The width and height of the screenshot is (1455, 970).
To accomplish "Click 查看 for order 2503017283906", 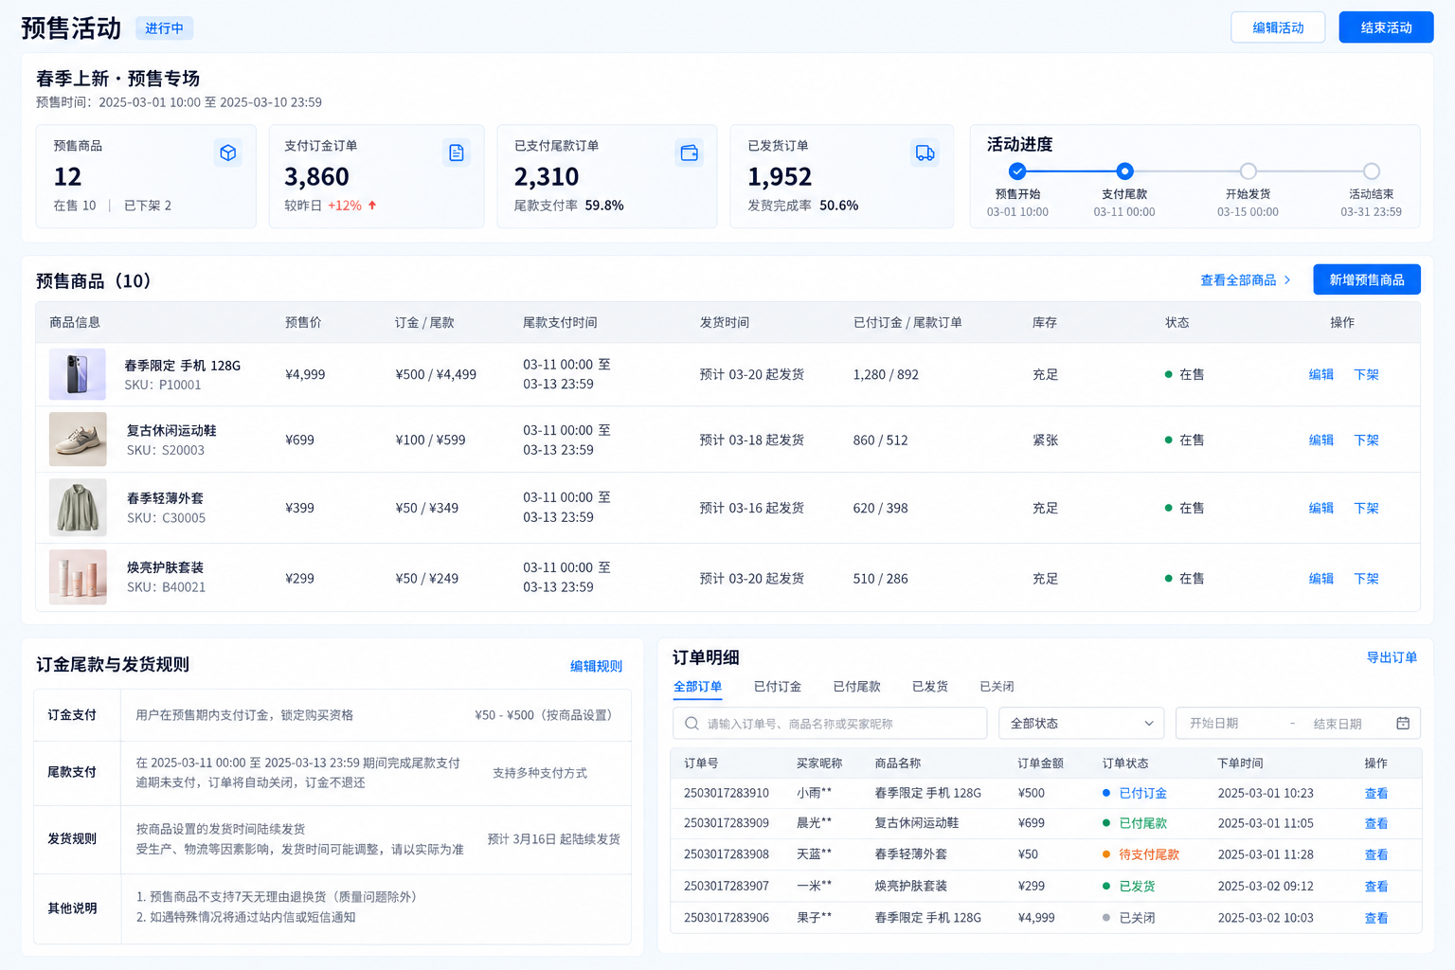I will [x=1376, y=918].
